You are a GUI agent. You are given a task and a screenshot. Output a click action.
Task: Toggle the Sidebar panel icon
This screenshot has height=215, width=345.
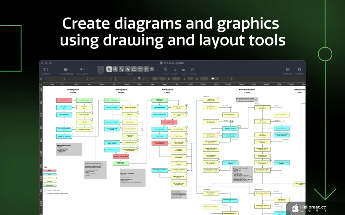point(46,70)
